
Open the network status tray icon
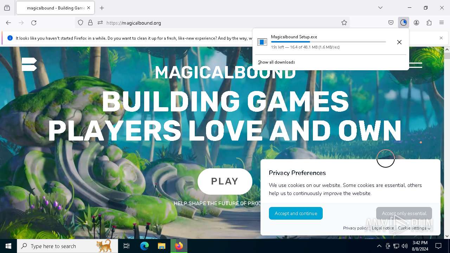396,246
